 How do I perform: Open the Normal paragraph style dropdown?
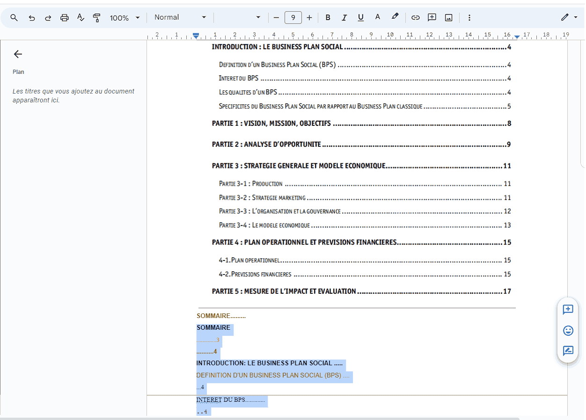tap(180, 17)
